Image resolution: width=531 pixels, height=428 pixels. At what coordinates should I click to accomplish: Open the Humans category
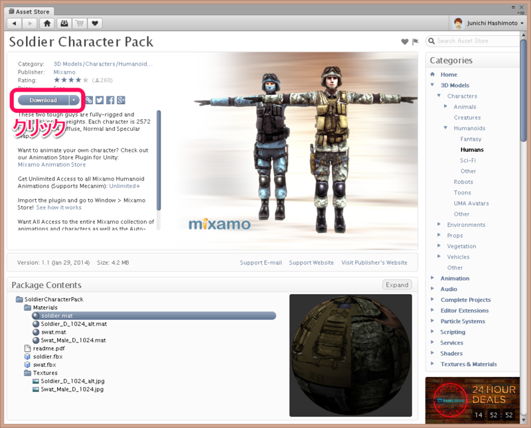tap(472, 150)
